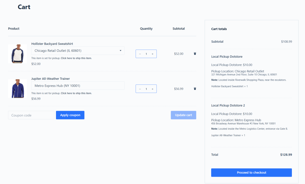The height and width of the screenshot is (184, 305).
Task: Expand the pickup dropdown arrow on the sweatshirt row
Action: [x=120, y=50]
